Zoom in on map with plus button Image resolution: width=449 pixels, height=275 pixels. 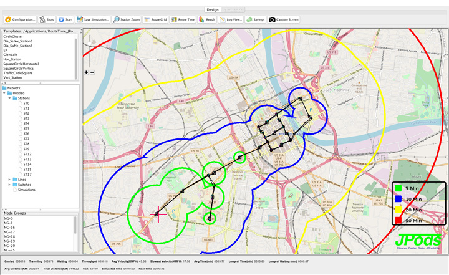click(x=87, y=72)
